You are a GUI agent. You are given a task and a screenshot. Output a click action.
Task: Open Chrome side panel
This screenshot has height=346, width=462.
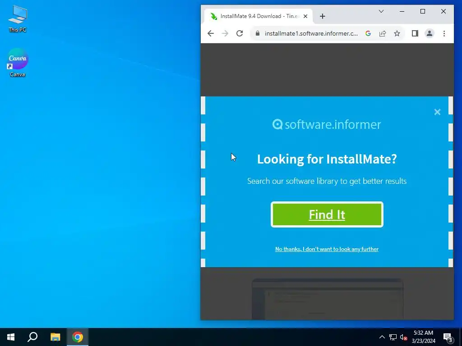point(415,33)
